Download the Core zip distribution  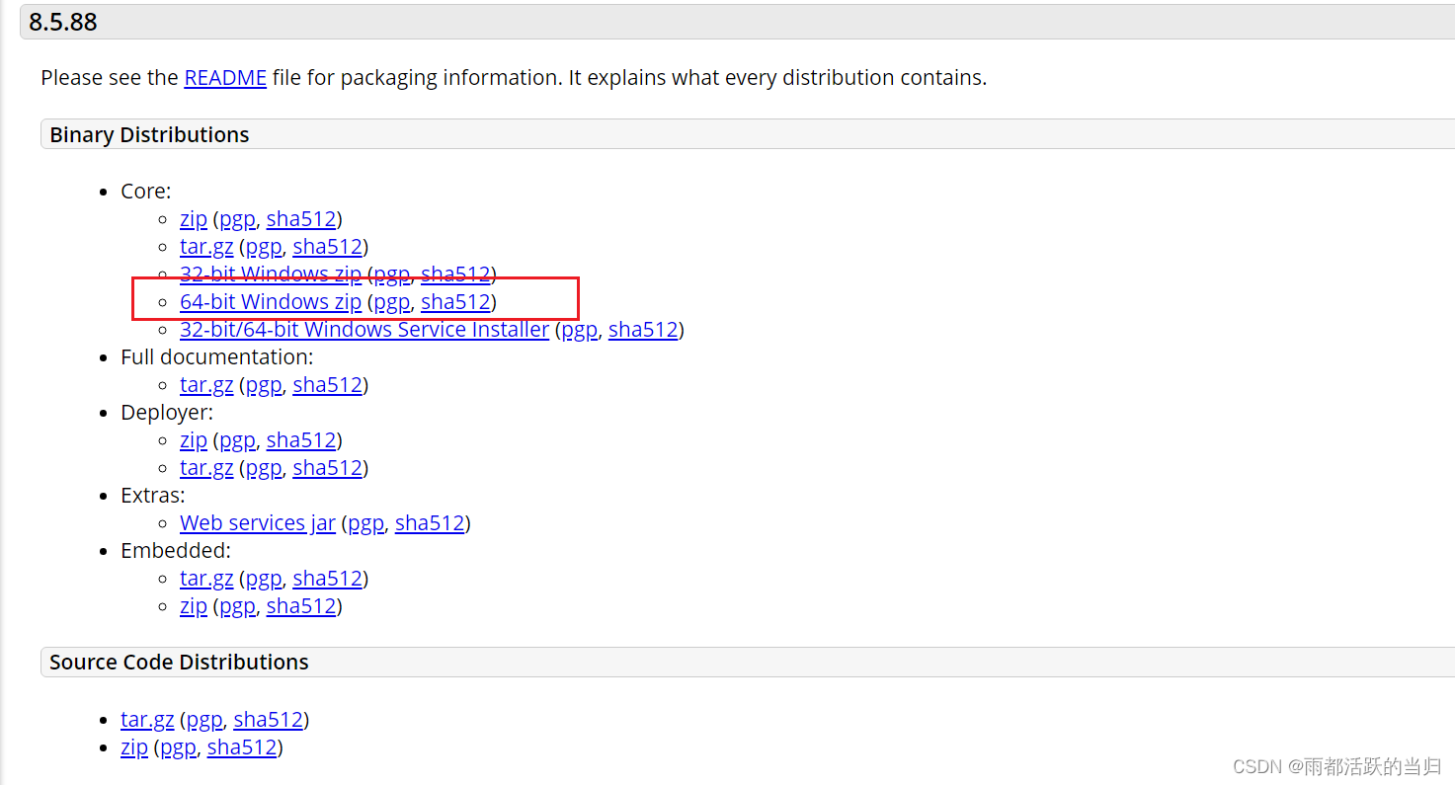point(194,218)
